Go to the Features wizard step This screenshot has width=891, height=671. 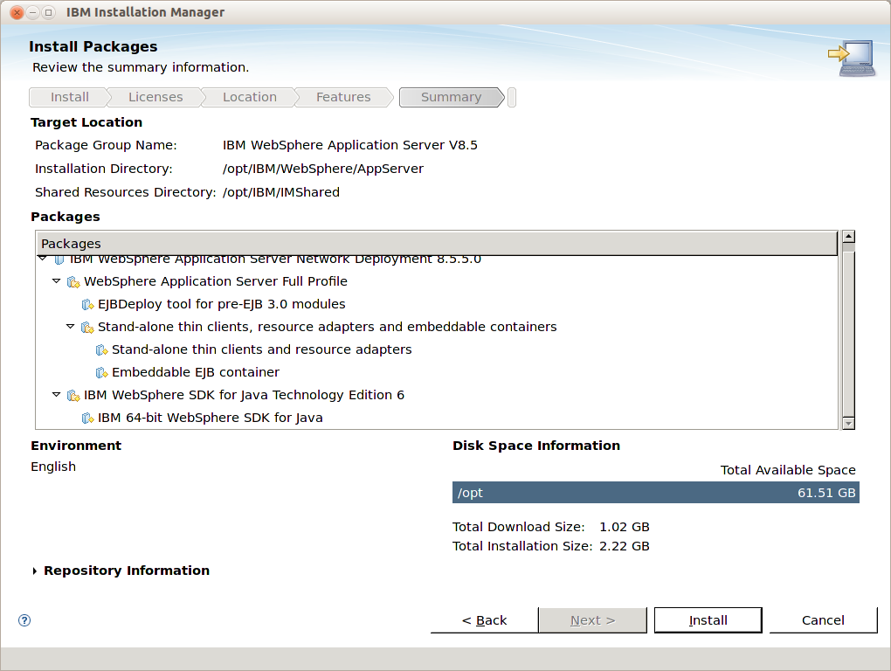pos(343,97)
